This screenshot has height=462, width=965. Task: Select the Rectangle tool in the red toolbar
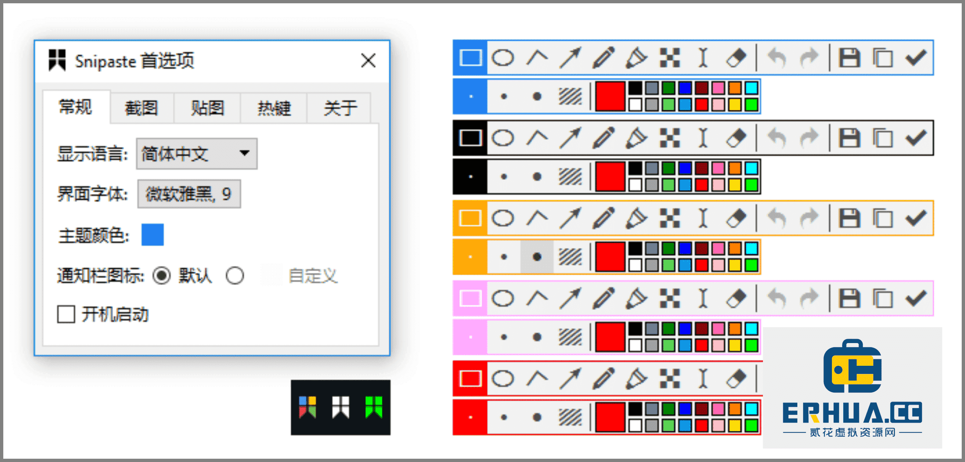(x=470, y=379)
